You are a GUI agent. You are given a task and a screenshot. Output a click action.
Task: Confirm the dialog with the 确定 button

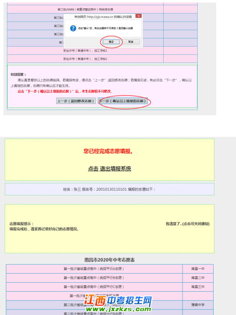click(111, 42)
